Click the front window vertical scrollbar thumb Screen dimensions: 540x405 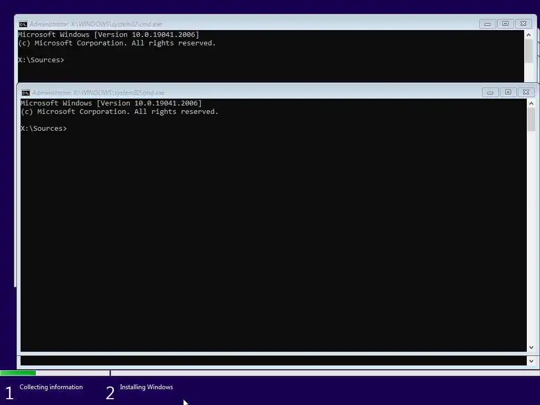531,120
